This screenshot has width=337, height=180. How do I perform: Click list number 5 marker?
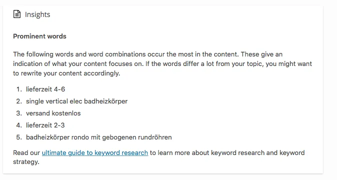point(19,137)
